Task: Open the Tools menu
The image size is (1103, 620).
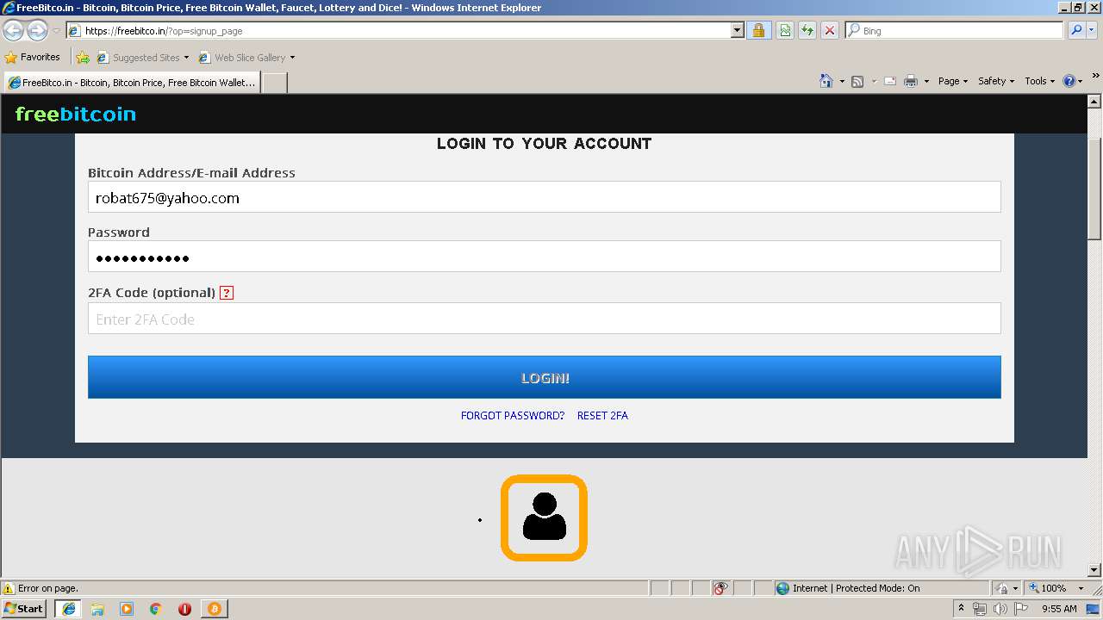Action: point(1039,81)
